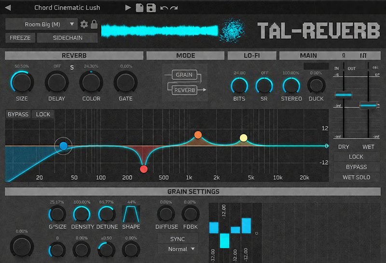Toggle the delay sync S button

pos(72,67)
